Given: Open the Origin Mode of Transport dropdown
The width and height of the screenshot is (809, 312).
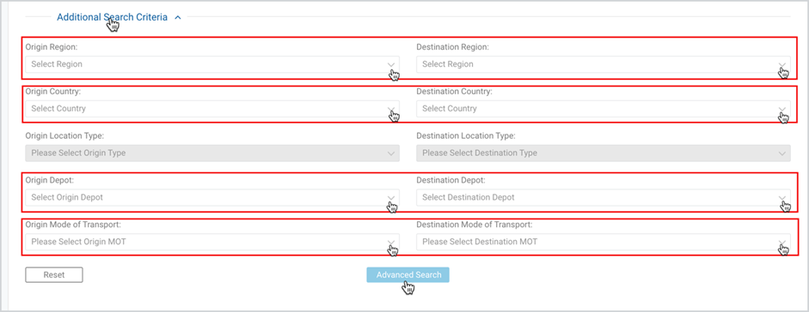Looking at the screenshot, I should click(x=212, y=242).
